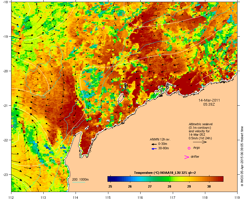
Task: Click the '30-80m' legend label
Action: point(163,148)
